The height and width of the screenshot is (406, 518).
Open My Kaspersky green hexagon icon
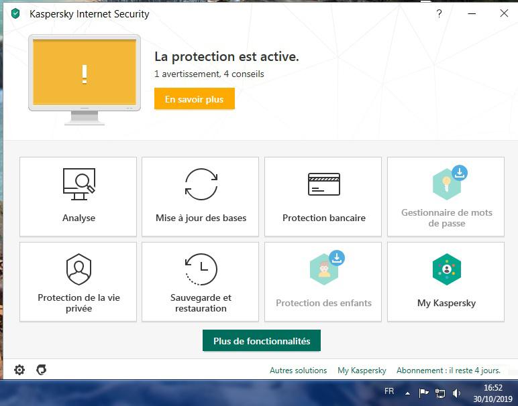pos(447,269)
